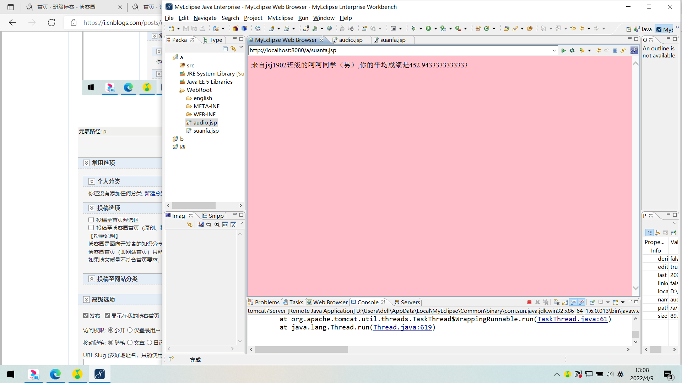Open the Open Perspective button
Screen dimensions: 682x383
(x=628, y=29)
